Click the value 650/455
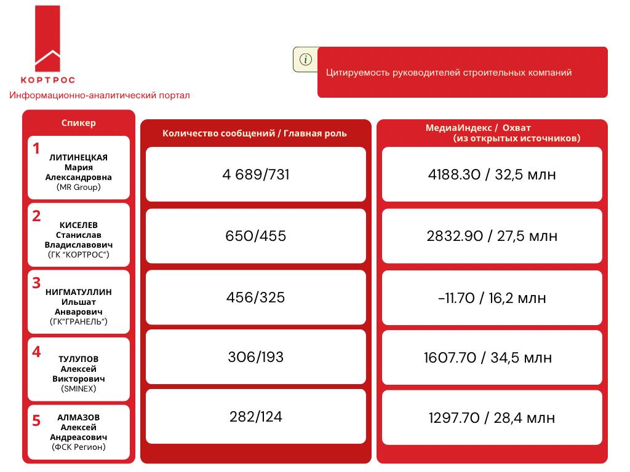 pyautogui.click(x=256, y=236)
